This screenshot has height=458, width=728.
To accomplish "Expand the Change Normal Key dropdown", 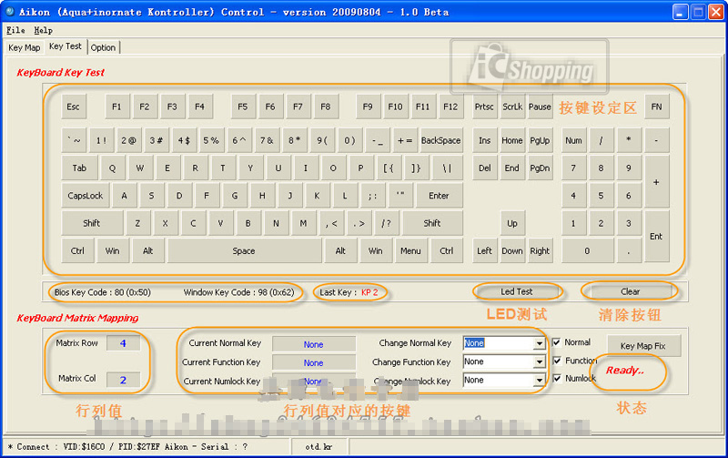I will pos(540,344).
